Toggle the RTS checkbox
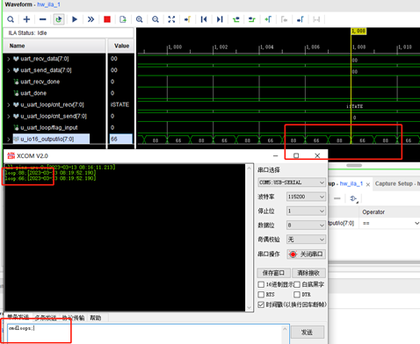This screenshot has width=420, height=344. [261, 294]
